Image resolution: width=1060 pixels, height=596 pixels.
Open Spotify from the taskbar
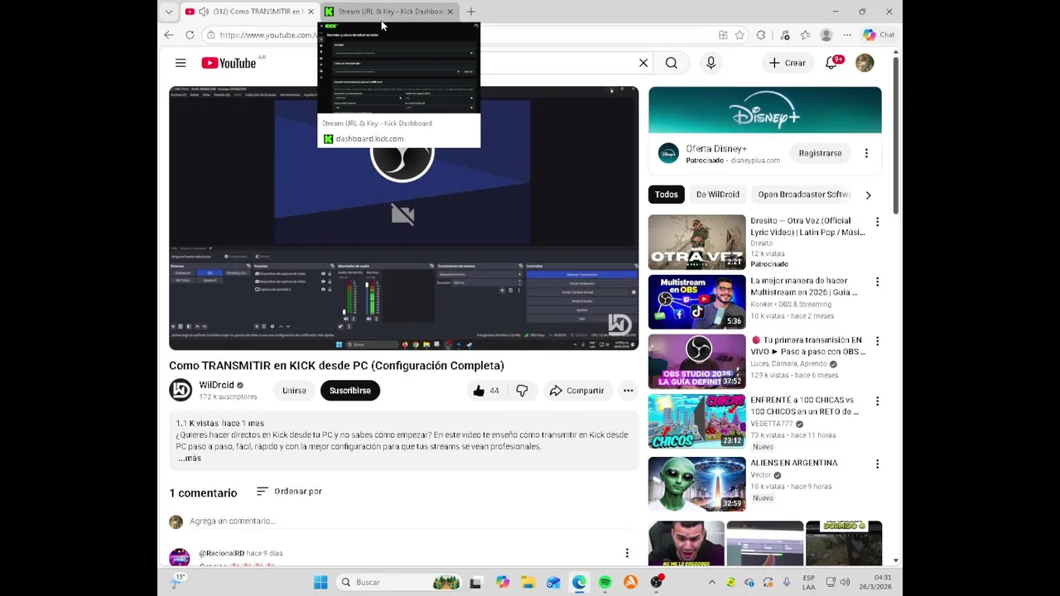(605, 583)
